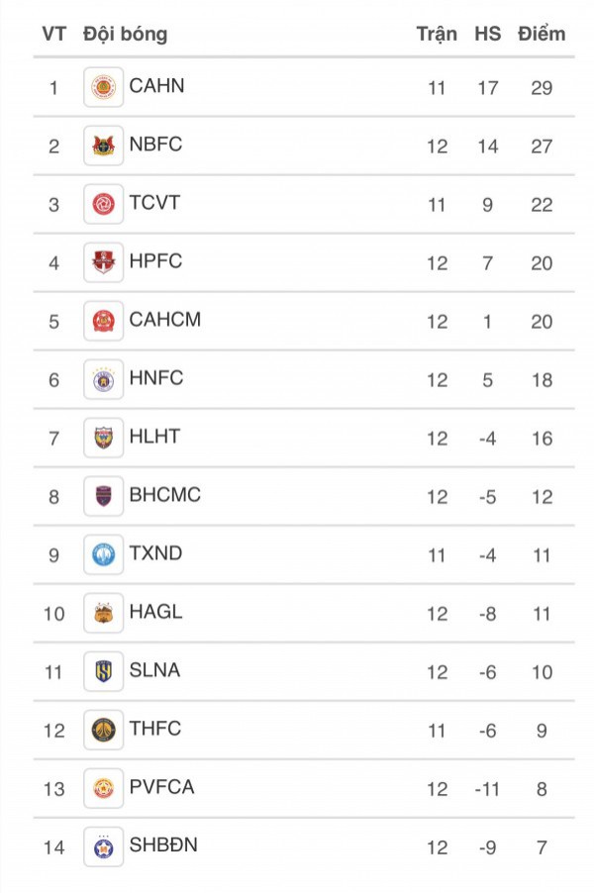
Task: Click the HAGL club crest
Action: tap(103, 613)
